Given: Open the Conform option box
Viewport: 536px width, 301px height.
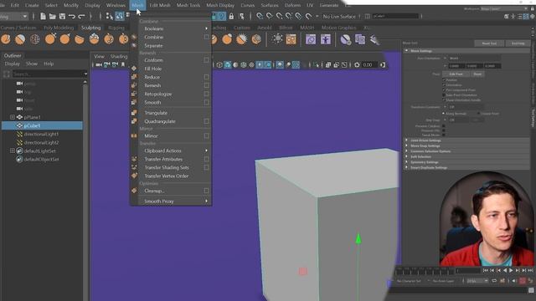Looking at the screenshot, I should tap(207, 60).
